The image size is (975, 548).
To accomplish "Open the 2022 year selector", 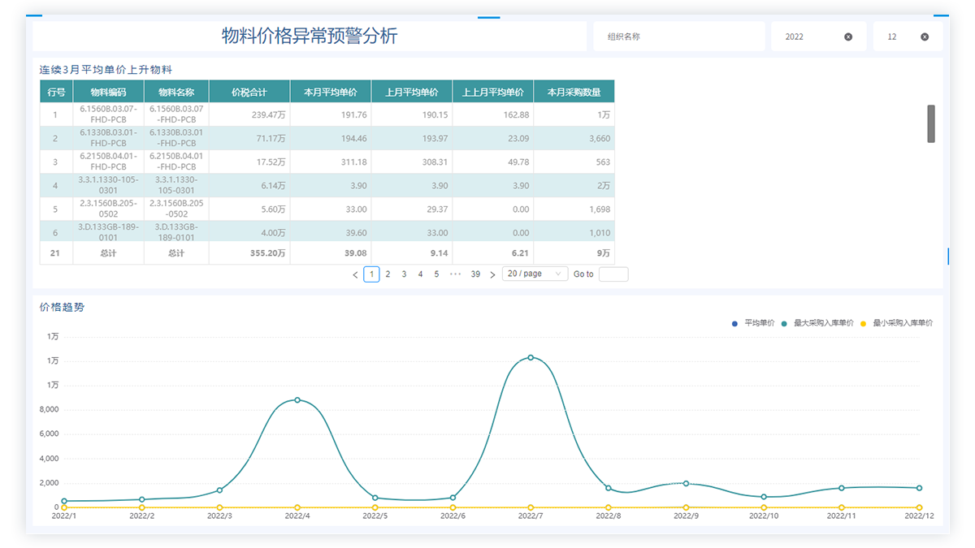I will click(808, 37).
